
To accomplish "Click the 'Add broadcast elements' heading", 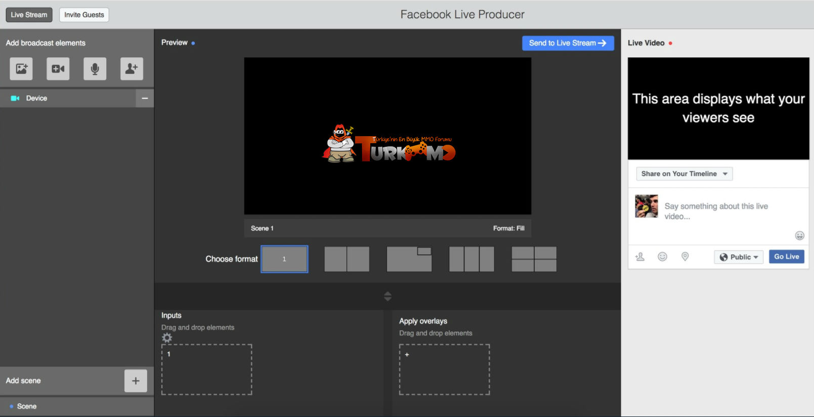I will point(46,43).
